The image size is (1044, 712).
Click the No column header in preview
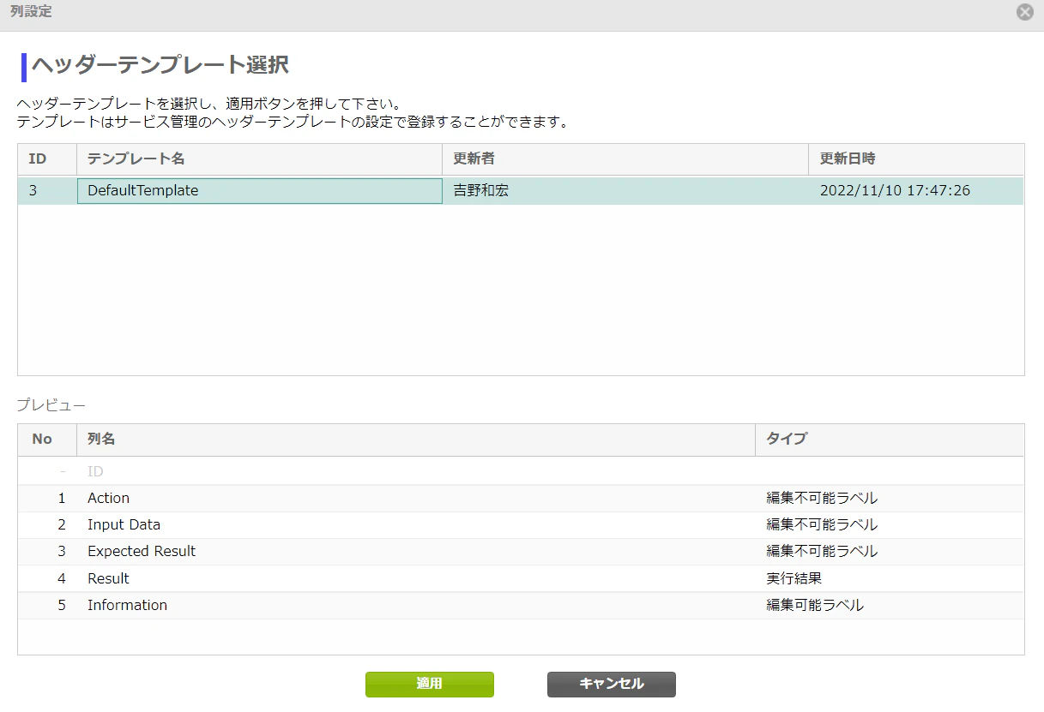47,440
